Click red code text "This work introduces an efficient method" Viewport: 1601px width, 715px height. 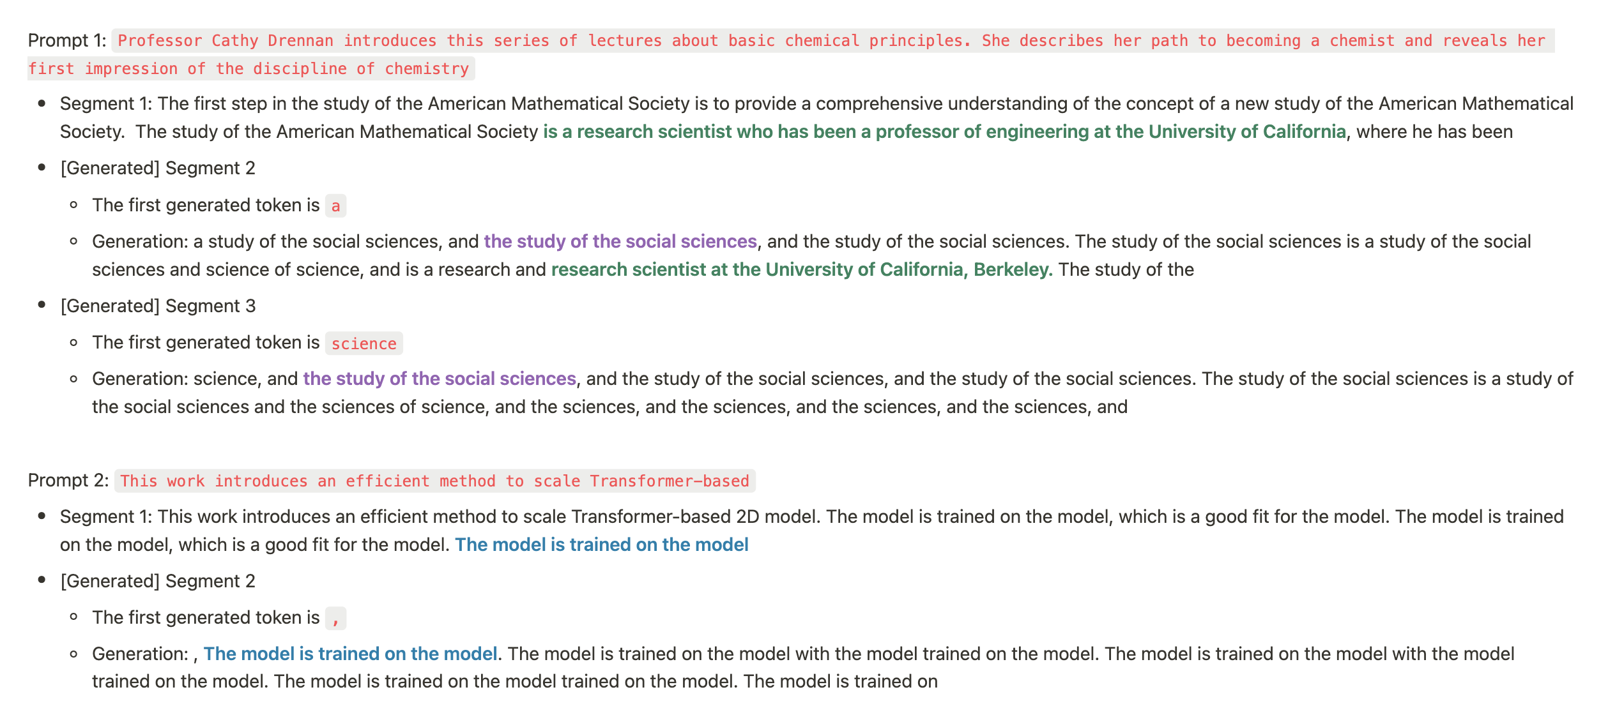(x=307, y=481)
